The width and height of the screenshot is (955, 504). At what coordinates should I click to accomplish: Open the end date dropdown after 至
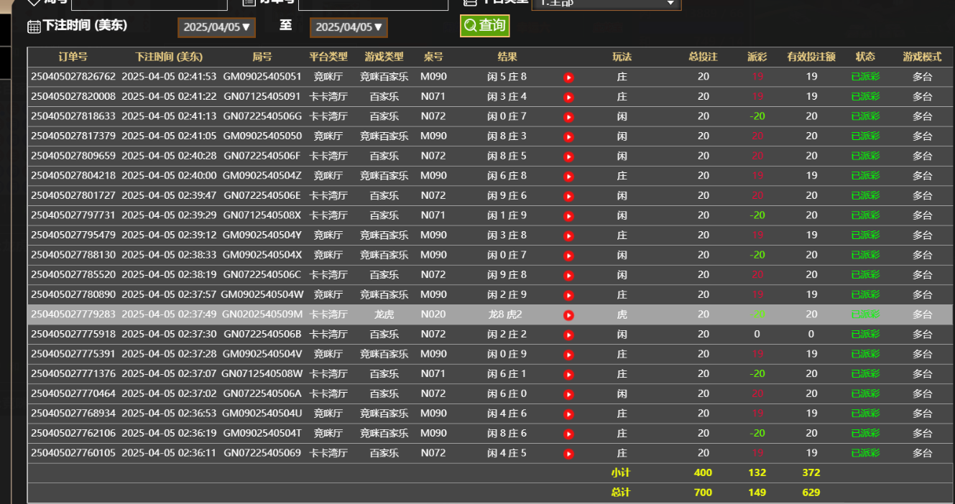[x=349, y=27]
